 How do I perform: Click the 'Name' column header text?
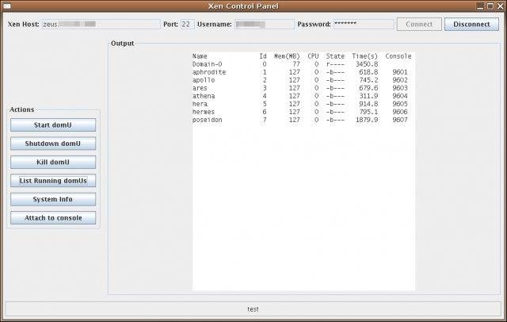click(200, 56)
